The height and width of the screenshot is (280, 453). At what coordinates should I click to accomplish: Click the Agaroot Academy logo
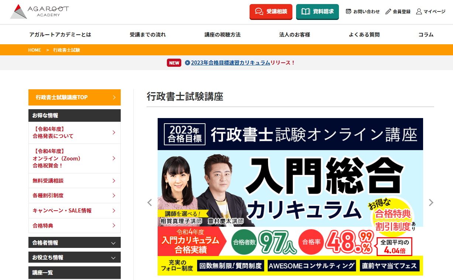(x=39, y=12)
